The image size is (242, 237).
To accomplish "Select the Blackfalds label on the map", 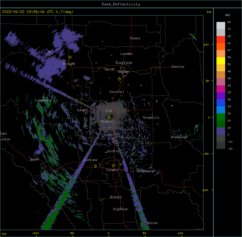I will pyautogui.click(x=124, y=63).
